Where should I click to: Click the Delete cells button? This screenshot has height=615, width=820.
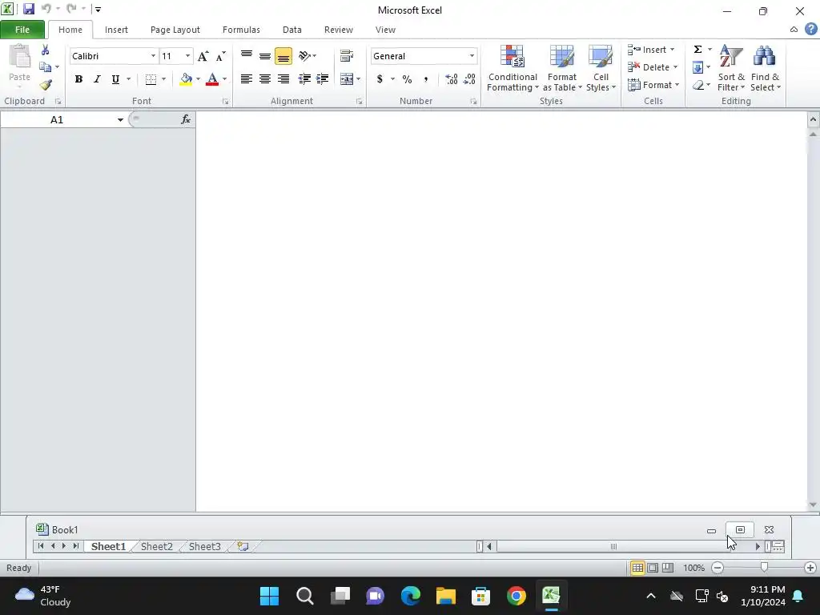point(653,67)
